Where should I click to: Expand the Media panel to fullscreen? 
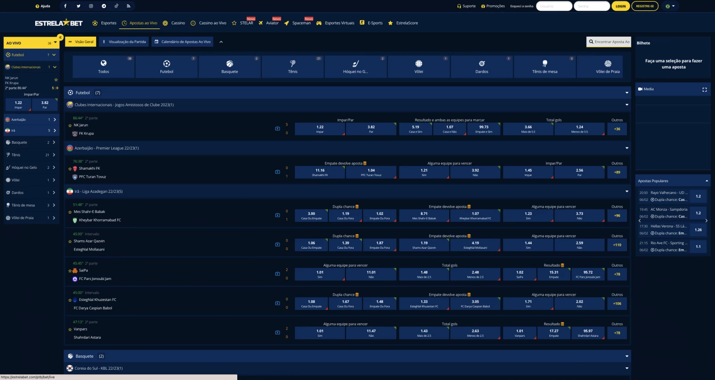705,89
